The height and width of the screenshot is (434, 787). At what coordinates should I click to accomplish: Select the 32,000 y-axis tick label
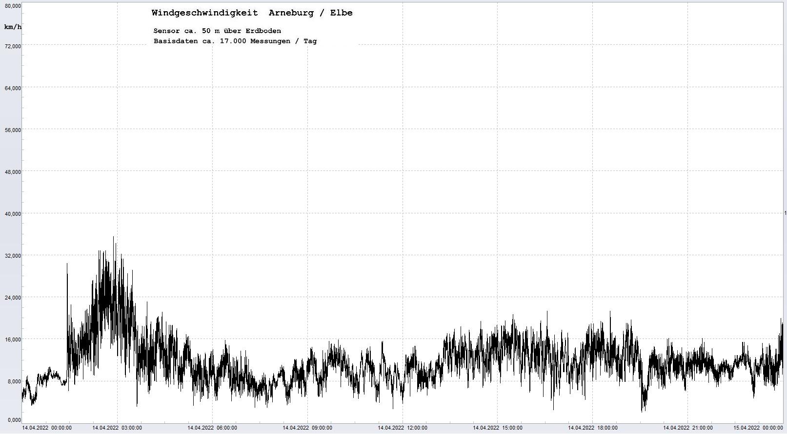coord(13,256)
